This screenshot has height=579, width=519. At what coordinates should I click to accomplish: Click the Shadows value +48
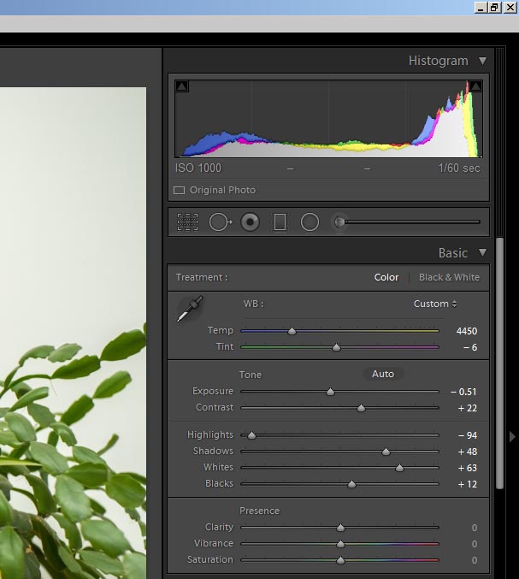tap(468, 452)
